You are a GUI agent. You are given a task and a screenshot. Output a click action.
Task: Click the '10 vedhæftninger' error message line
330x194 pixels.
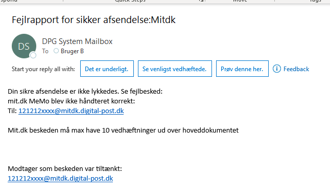pos(123,131)
